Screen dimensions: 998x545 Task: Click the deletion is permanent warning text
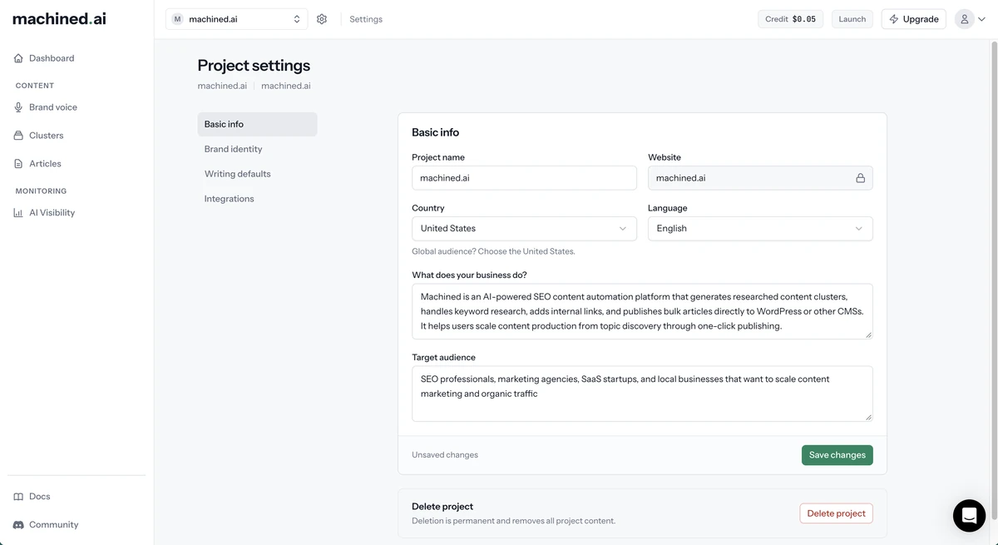(513, 521)
